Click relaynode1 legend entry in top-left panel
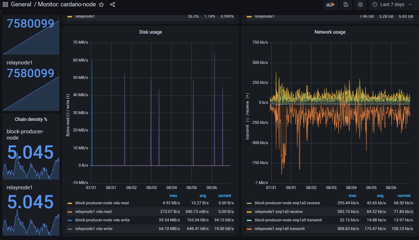 click(86, 16)
